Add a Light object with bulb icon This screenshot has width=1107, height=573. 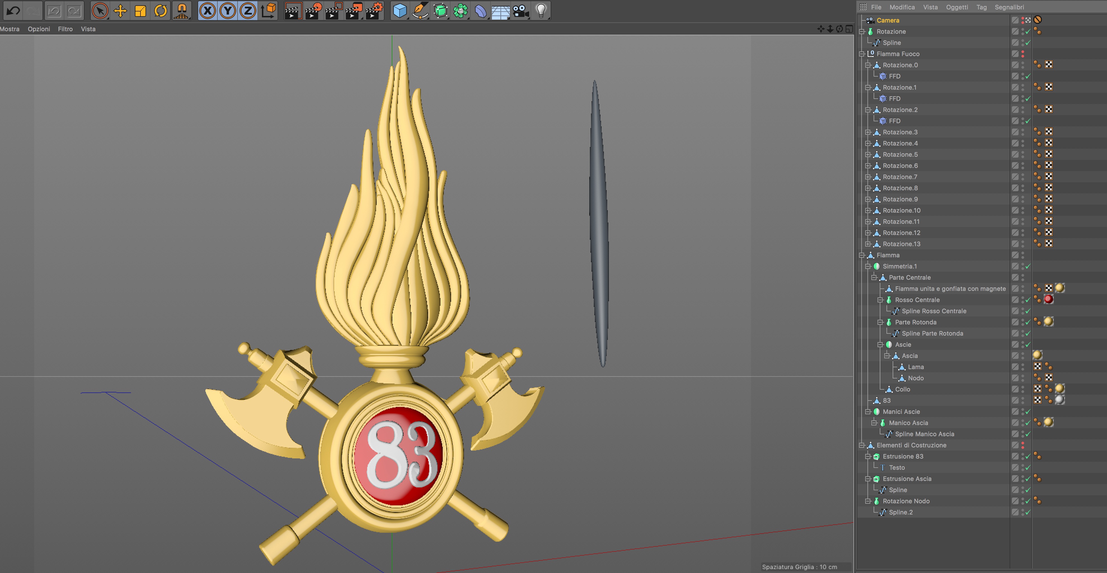[541, 11]
